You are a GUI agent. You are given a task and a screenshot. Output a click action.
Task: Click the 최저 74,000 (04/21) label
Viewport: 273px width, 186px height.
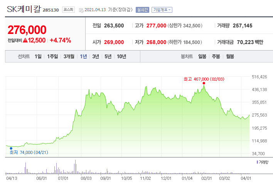(x=29, y=152)
